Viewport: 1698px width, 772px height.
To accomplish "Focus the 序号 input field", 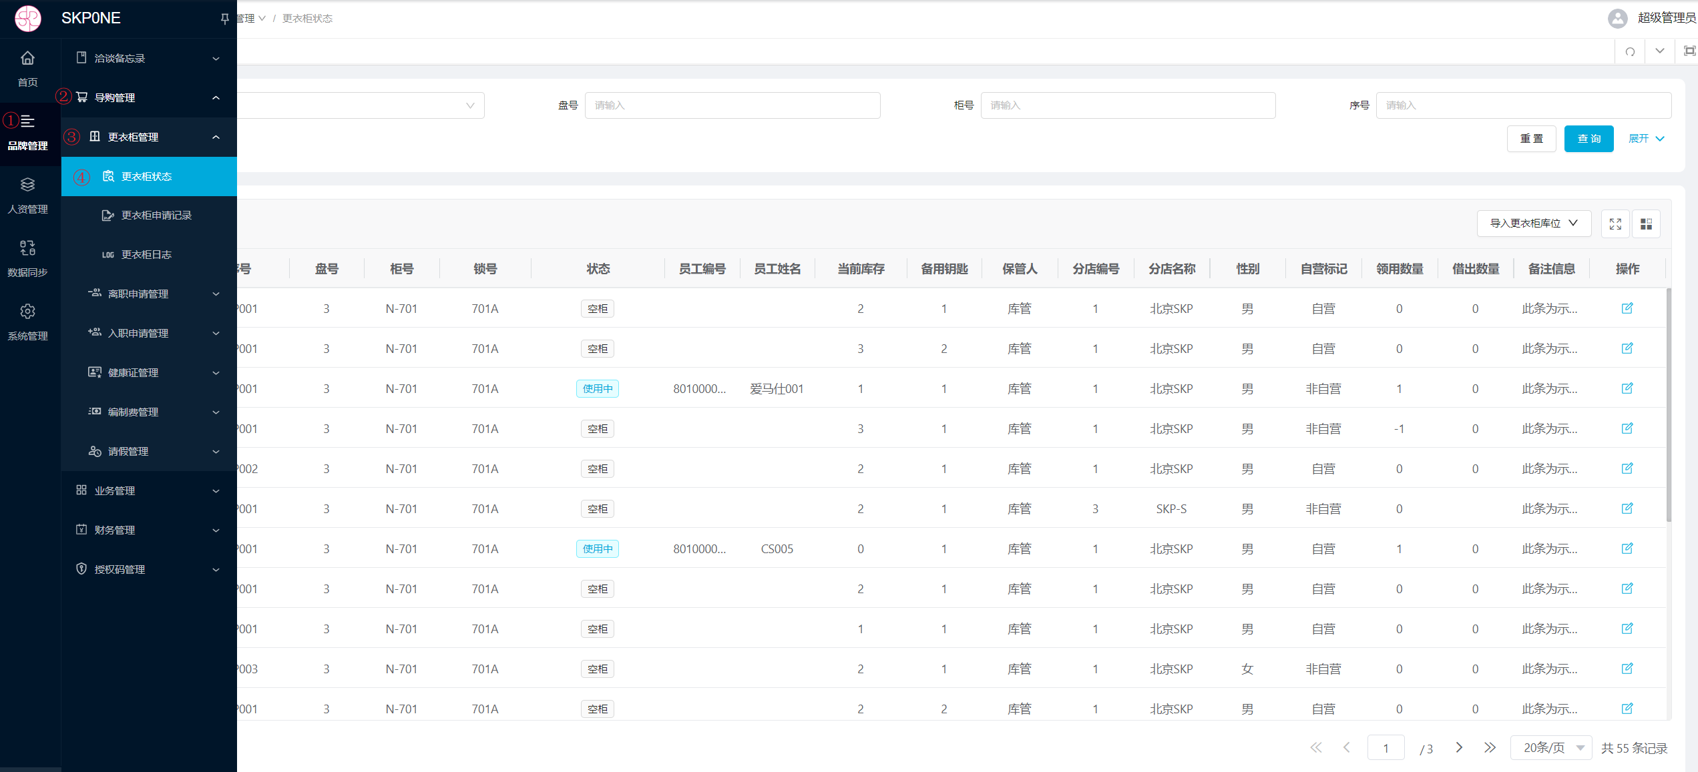I will (x=1524, y=105).
